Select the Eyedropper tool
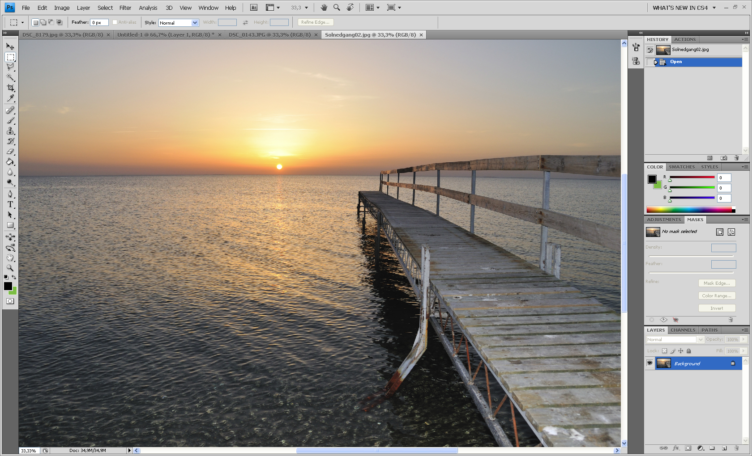 [10, 98]
